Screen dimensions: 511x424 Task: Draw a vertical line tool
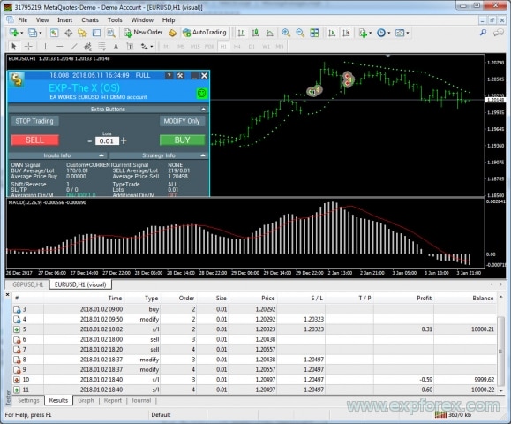click(x=45, y=46)
